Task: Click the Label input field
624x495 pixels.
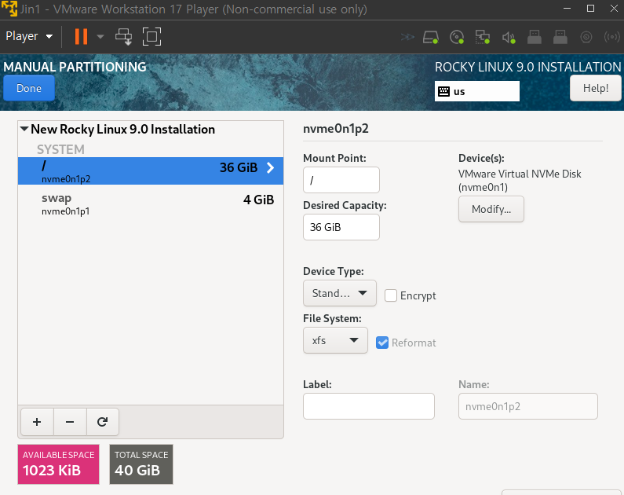Action: click(368, 406)
